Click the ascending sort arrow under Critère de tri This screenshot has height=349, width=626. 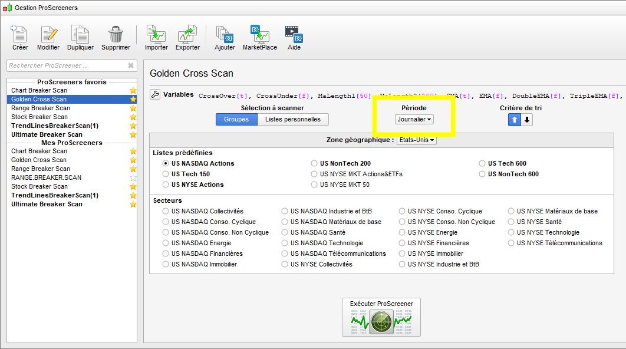point(514,119)
